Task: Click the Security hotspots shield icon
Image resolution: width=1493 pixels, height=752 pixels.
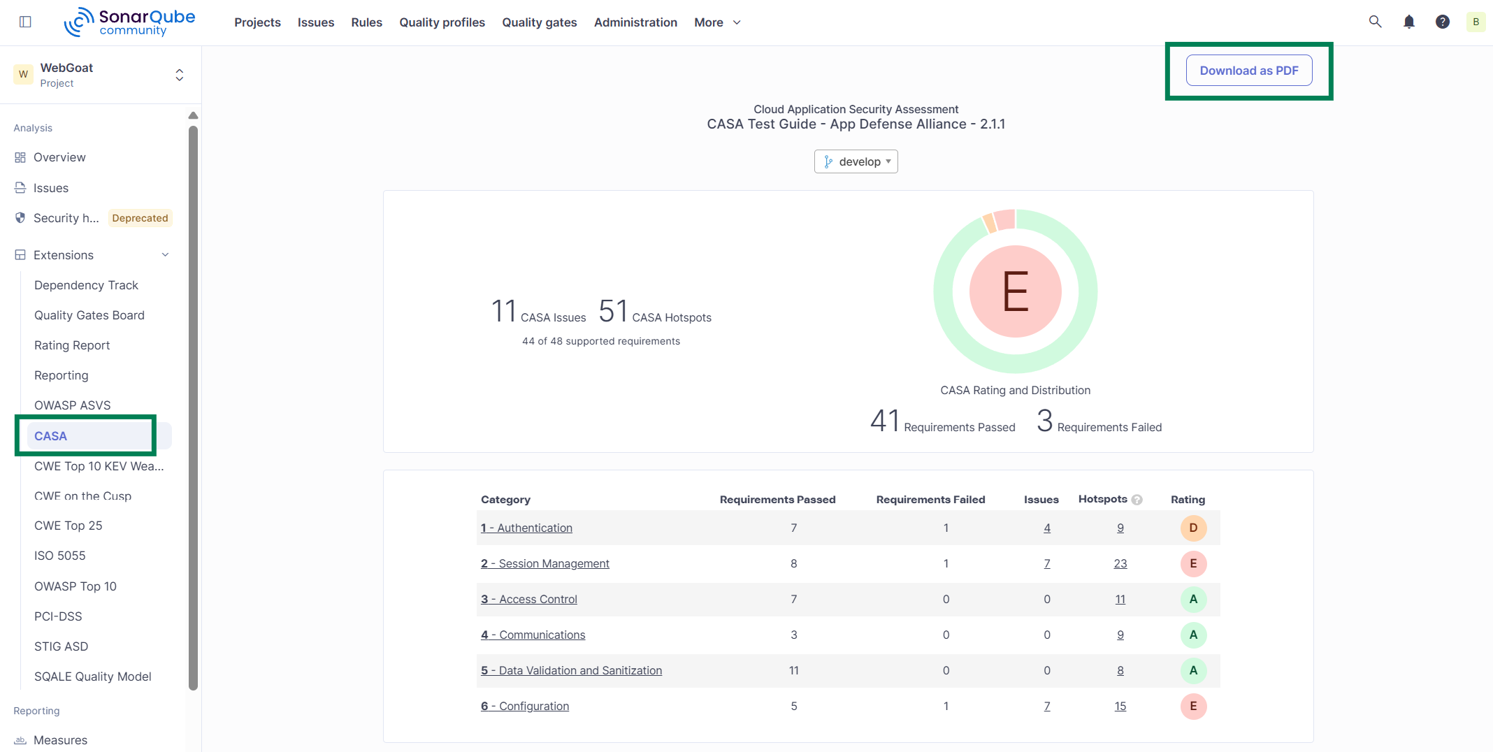Action: pos(20,218)
